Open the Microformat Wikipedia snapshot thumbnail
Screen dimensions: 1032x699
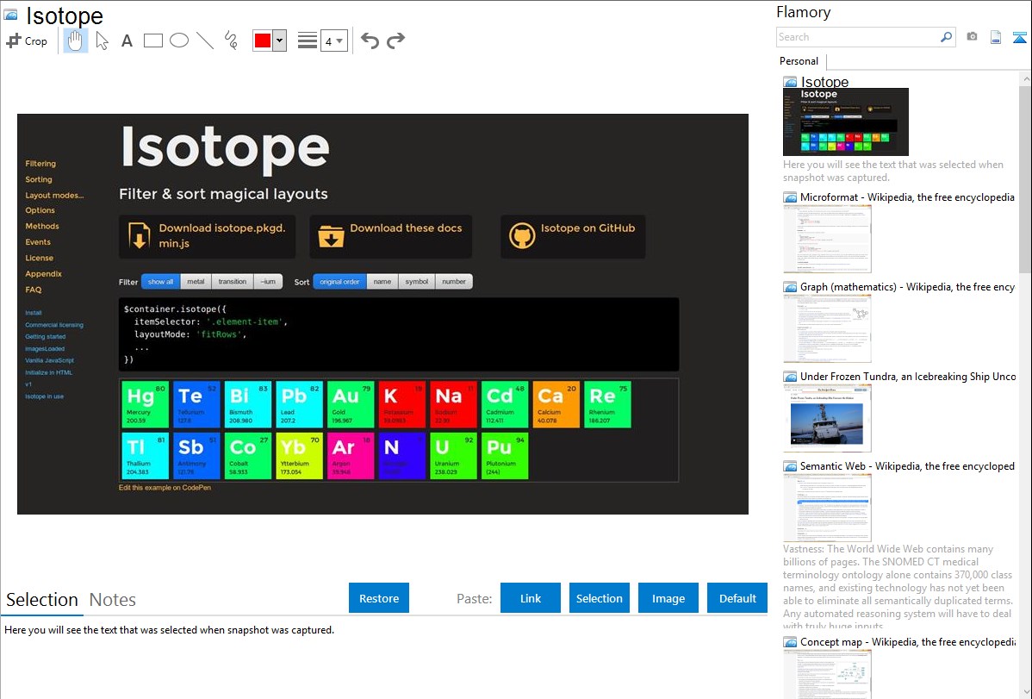[x=827, y=239]
